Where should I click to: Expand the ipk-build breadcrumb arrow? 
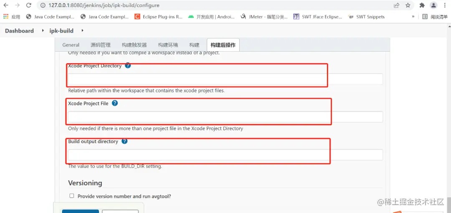[x=83, y=30]
